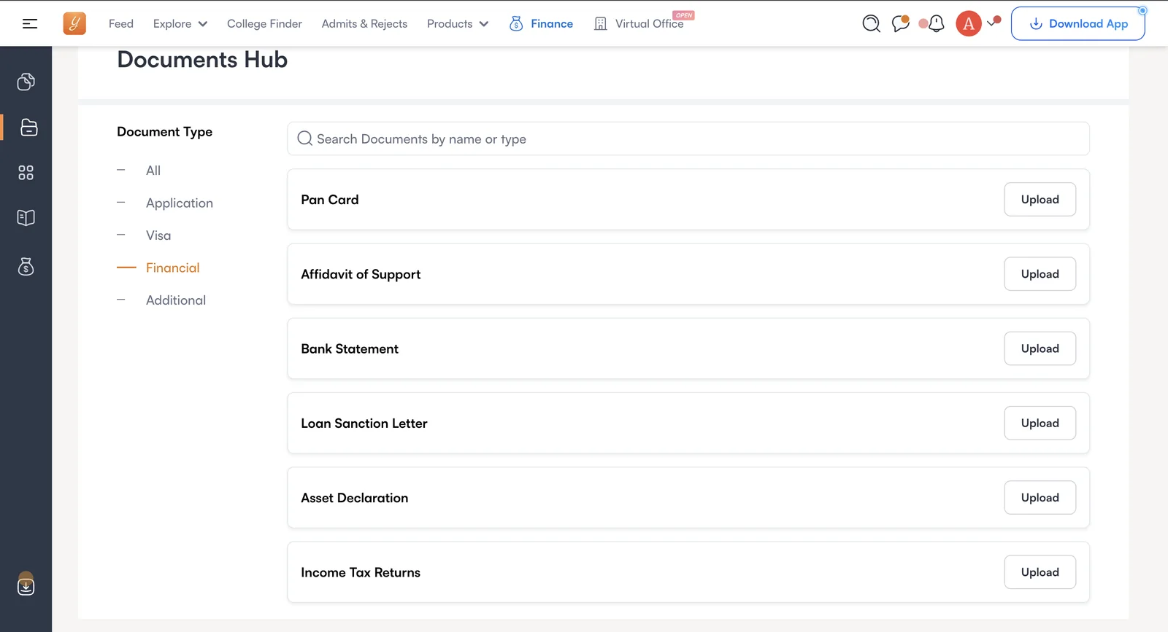Upload the Asset Declaration

pyautogui.click(x=1040, y=498)
